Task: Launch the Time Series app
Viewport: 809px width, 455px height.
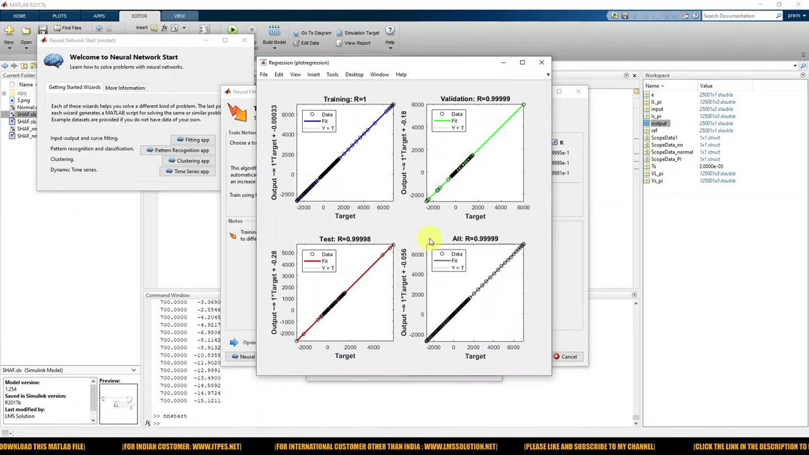Action: (187, 171)
